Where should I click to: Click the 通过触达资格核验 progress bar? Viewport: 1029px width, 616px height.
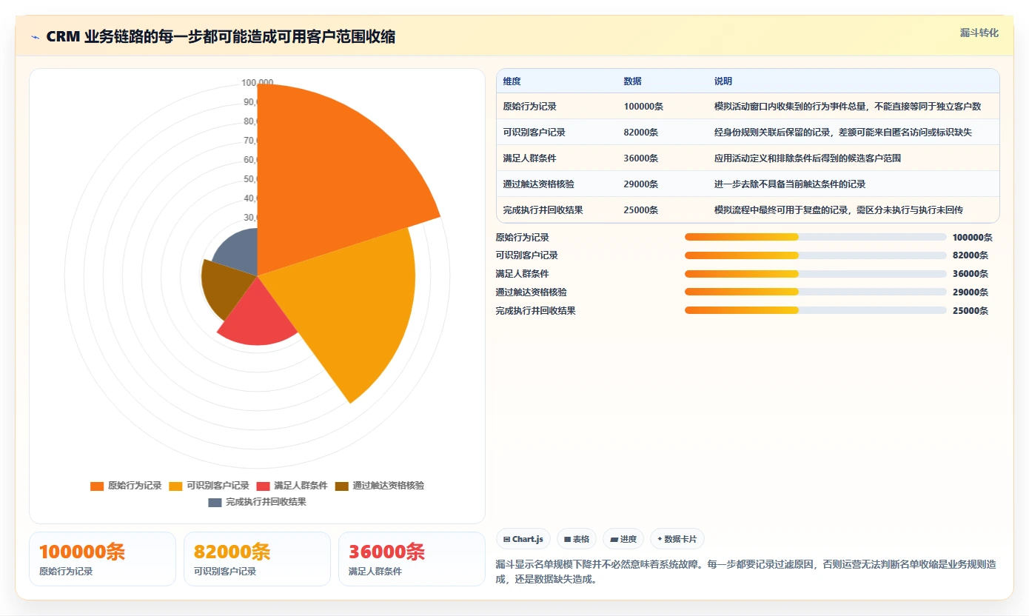coord(815,292)
